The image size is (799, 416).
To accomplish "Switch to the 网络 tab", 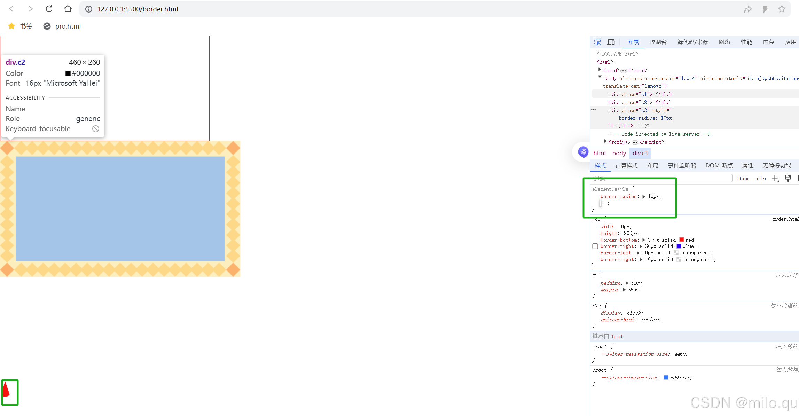I will pos(724,42).
